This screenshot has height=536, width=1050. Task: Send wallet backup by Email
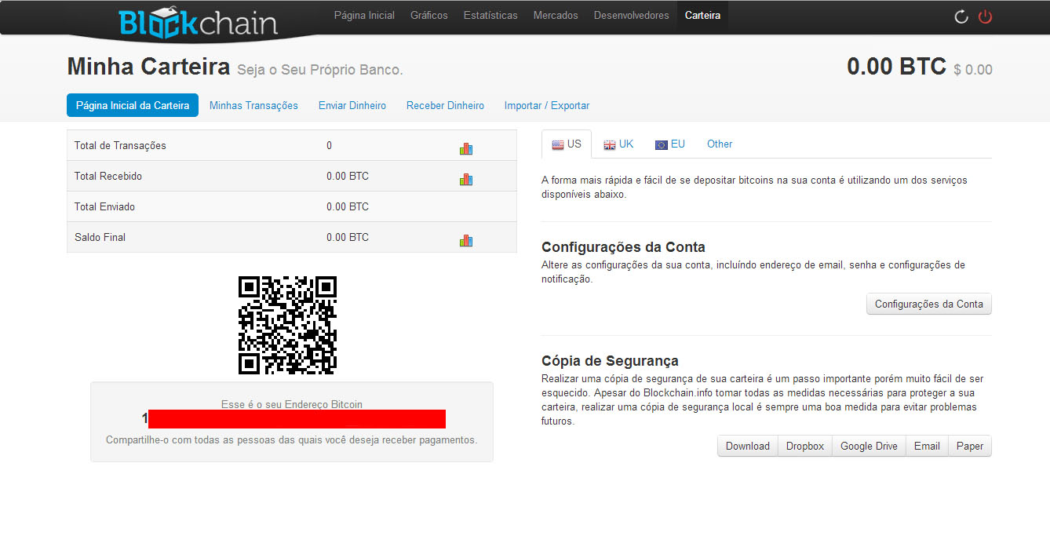point(927,446)
